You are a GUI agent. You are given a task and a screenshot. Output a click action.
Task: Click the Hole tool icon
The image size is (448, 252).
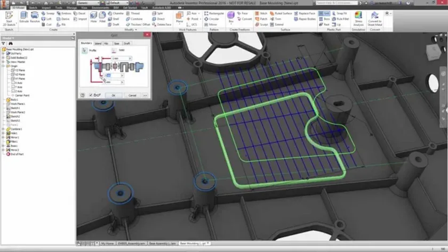[x=93, y=18]
